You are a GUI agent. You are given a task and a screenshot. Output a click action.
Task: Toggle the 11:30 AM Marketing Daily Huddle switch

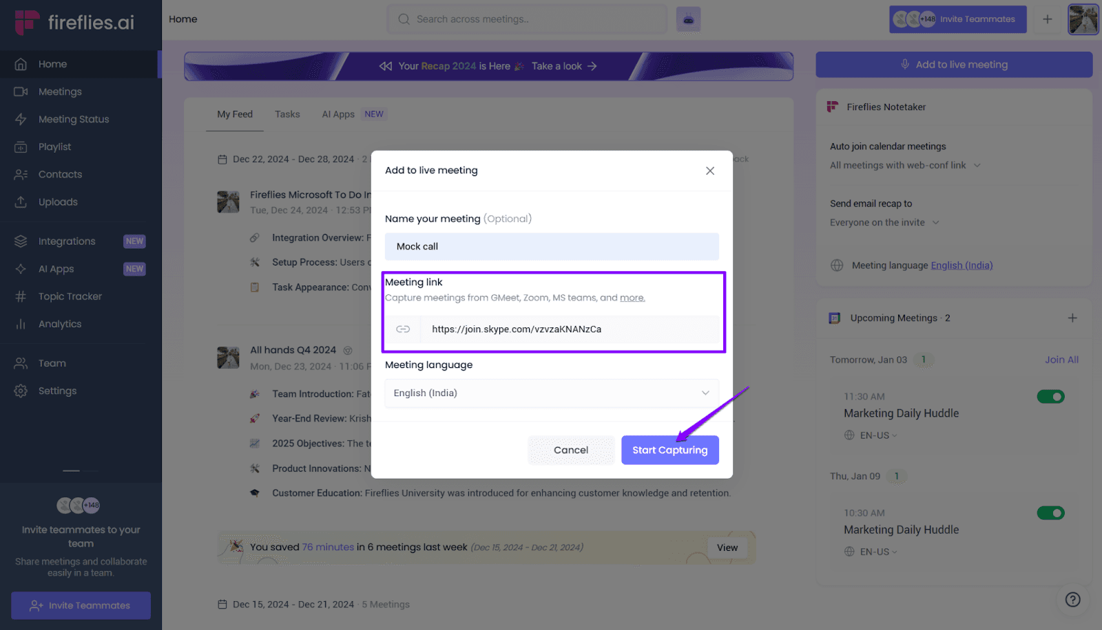pyautogui.click(x=1050, y=397)
